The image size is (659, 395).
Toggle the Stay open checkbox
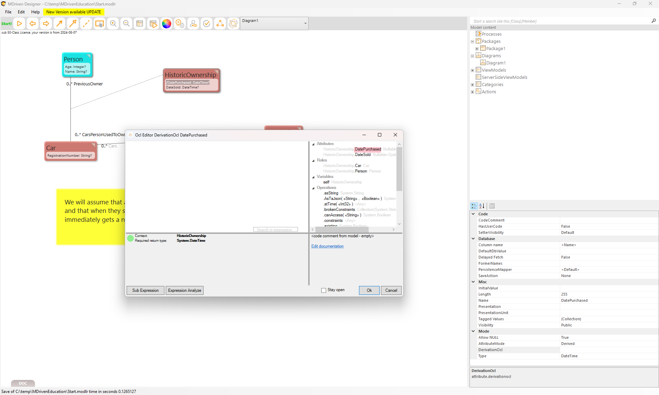pos(324,290)
